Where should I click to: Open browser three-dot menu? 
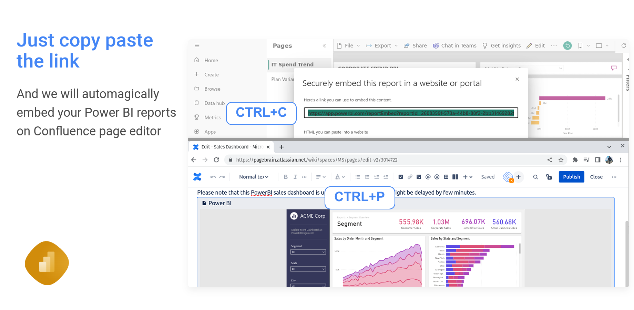click(x=621, y=160)
